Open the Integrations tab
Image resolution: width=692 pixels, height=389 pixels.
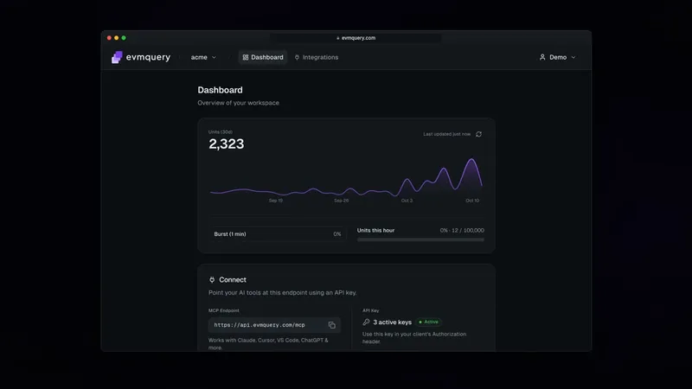point(317,57)
